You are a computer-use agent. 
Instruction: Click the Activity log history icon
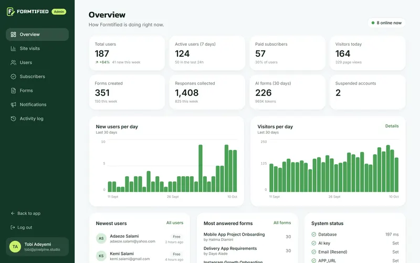click(14, 119)
